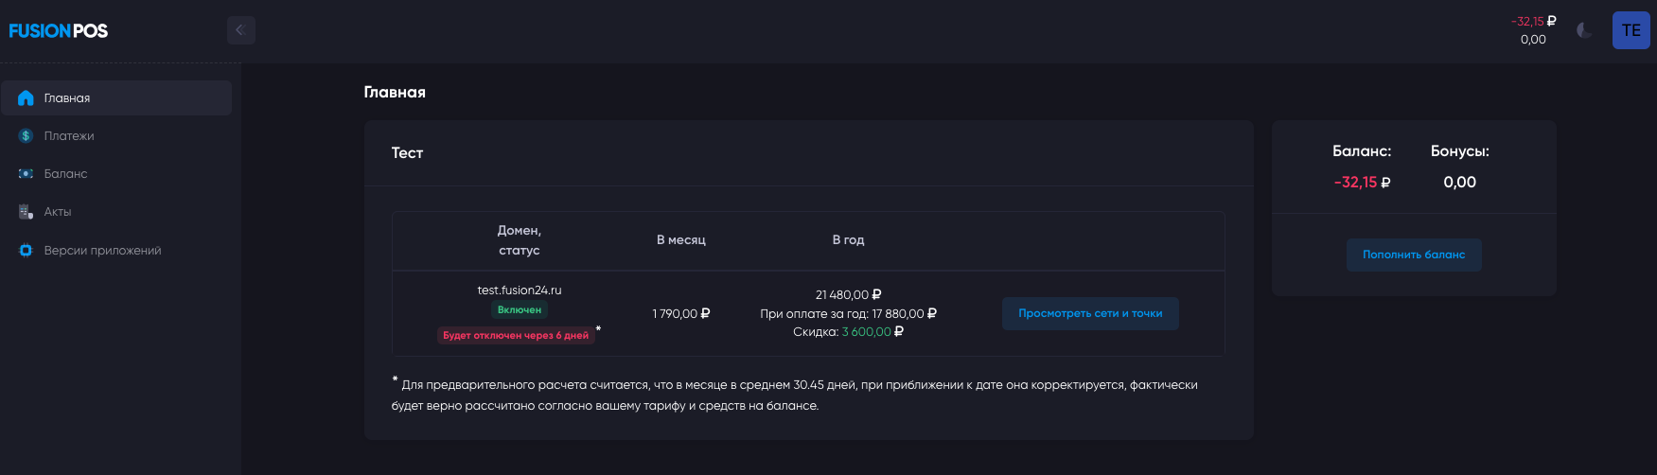Open Версии приложений in the sidebar
Screen dimensions: 1657x475
click(x=116, y=251)
